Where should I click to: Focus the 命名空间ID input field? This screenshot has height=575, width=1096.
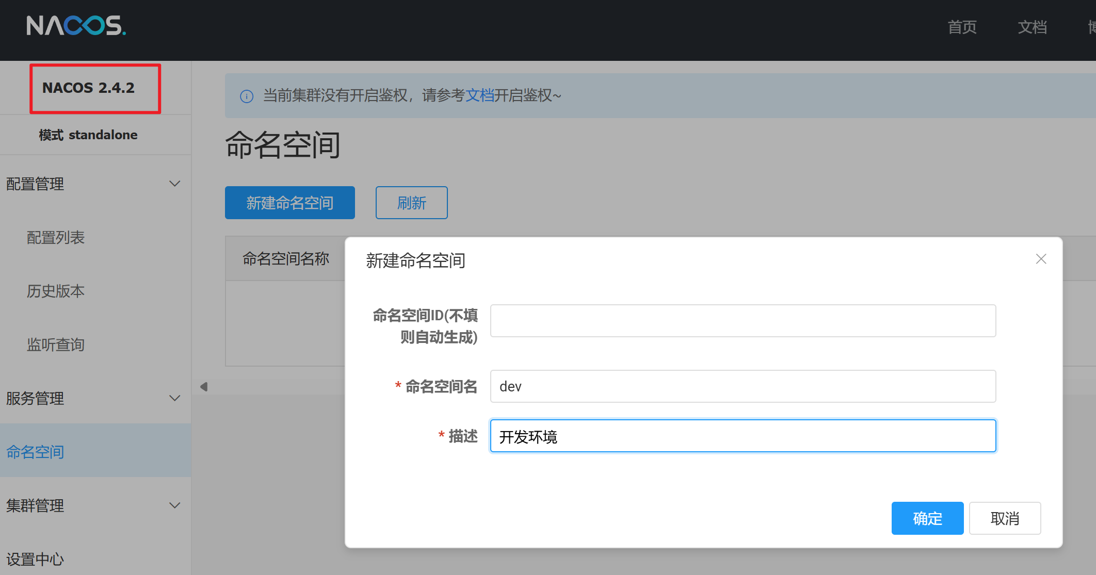pos(743,321)
